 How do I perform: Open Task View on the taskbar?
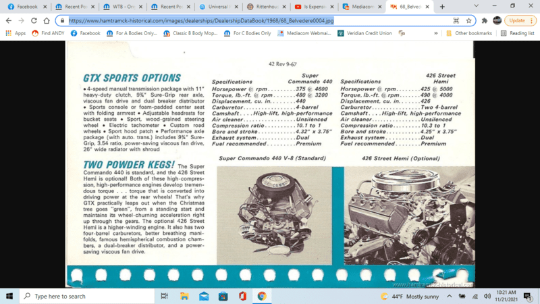[164, 296]
